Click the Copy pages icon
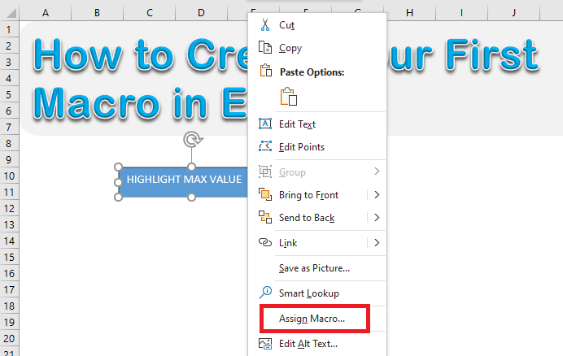This screenshot has height=356, width=563. click(x=265, y=47)
